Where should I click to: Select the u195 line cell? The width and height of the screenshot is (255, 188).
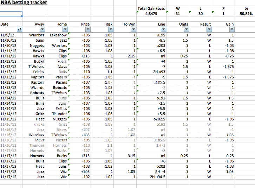coord(151,35)
